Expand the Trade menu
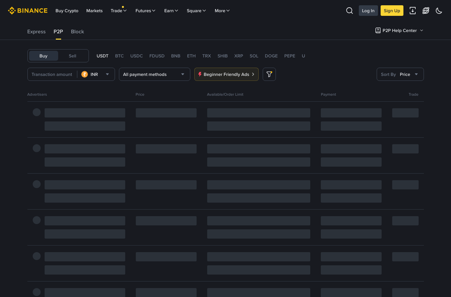The height and width of the screenshot is (297, 451). (x=119, y=11)
